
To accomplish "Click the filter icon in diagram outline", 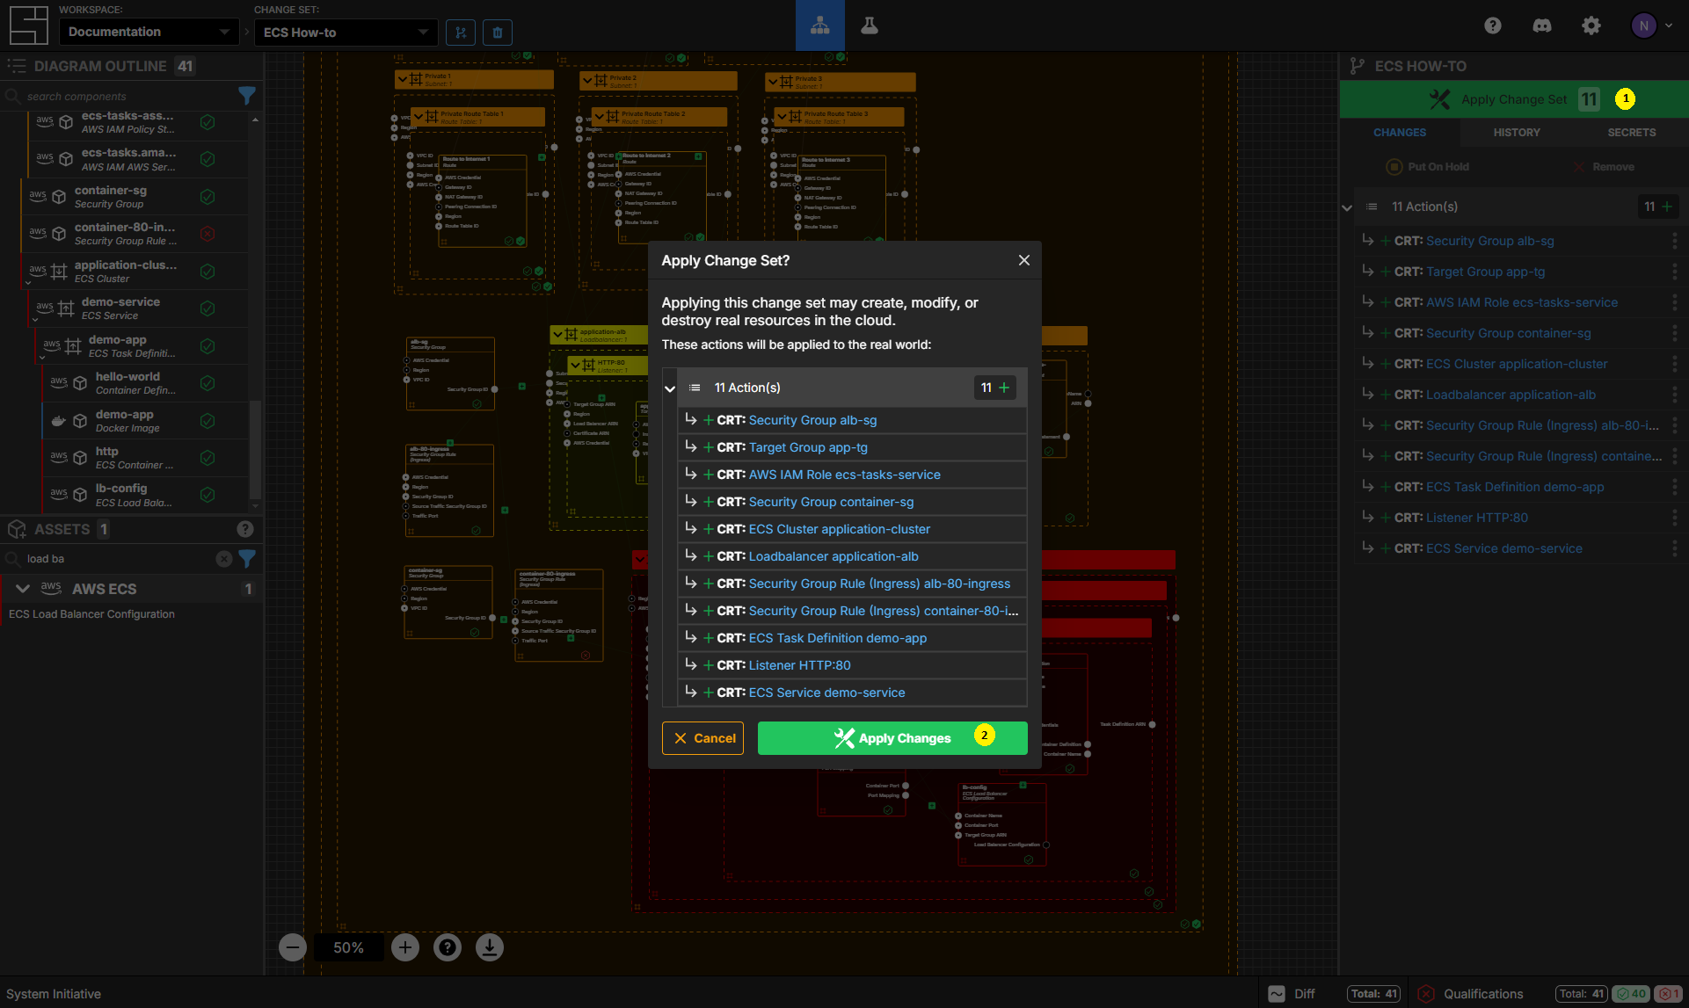I will [246, 95].
